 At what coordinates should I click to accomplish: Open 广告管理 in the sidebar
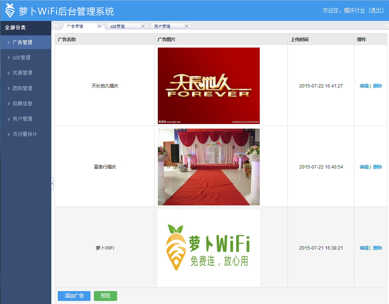coord(26,43)
